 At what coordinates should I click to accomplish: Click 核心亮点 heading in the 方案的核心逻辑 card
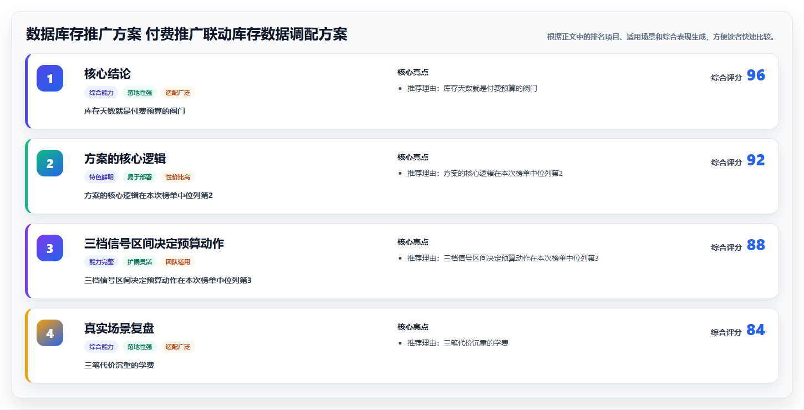pos(413,157)
